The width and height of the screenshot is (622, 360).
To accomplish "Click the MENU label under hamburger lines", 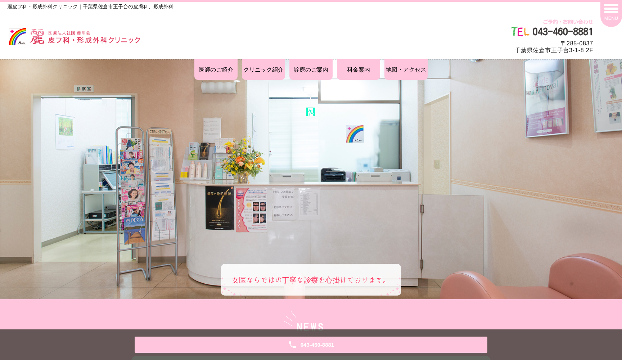I will [611, 18].
